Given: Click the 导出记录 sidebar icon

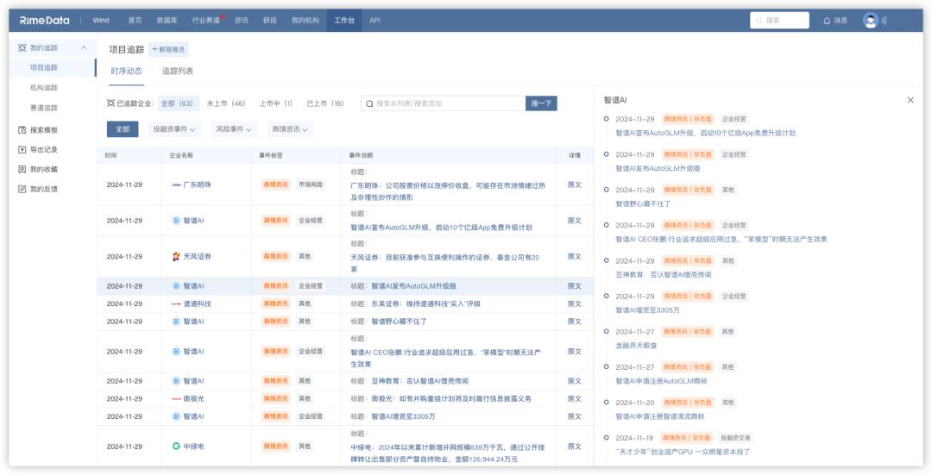Looking at the screenshot, I should click(x=22, y=150).
